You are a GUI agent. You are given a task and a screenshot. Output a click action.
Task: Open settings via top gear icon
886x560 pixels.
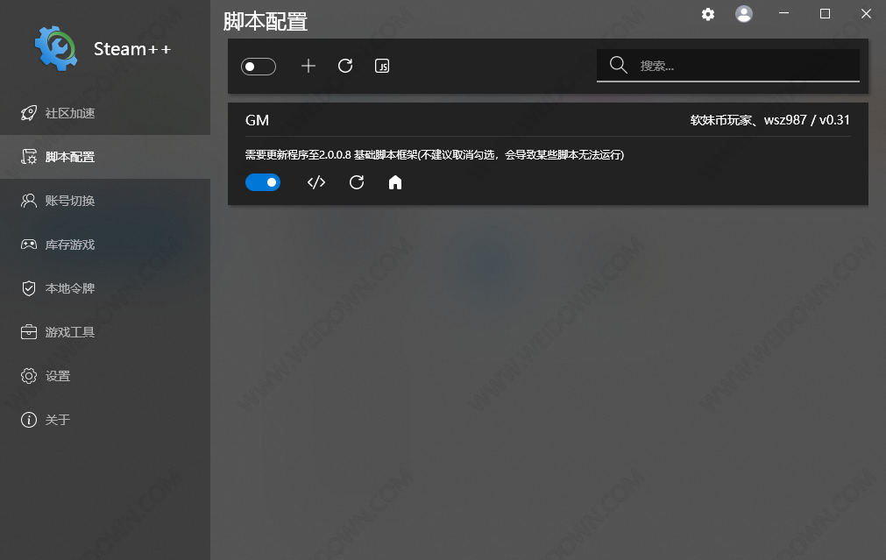pyautogui.click(x=708, y=14)
